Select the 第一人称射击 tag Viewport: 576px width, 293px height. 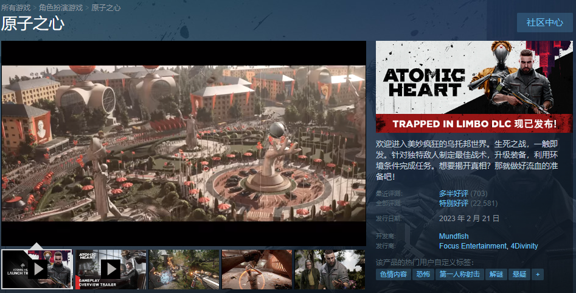point(460,274)
